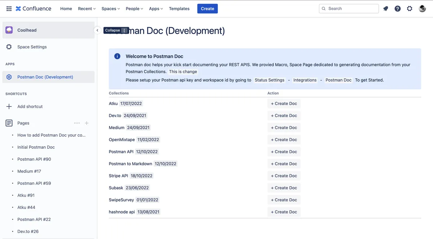This screenshot has height=239, width=433.
Task: Click the blue Create button
Action: click(x=207, y=9)
